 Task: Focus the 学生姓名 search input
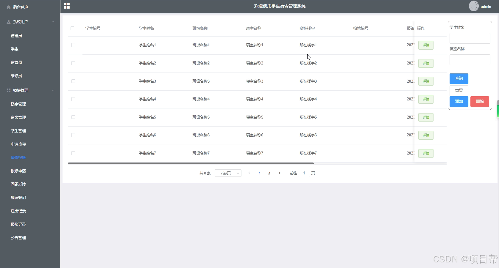[x=470, y=38]
